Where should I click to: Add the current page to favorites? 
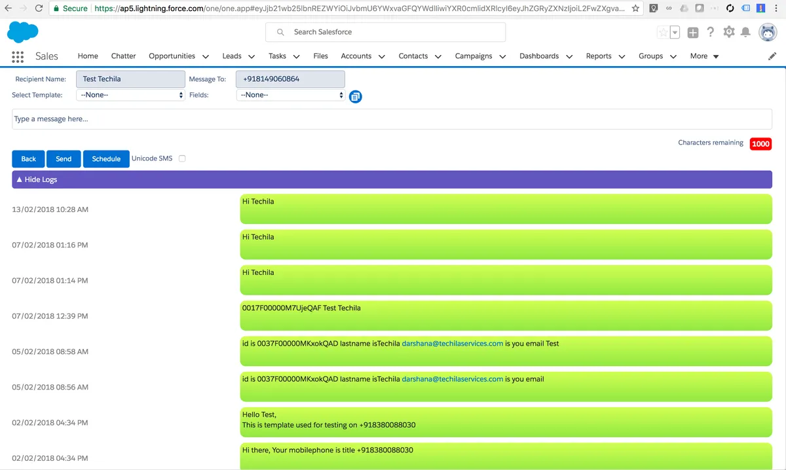663,32
